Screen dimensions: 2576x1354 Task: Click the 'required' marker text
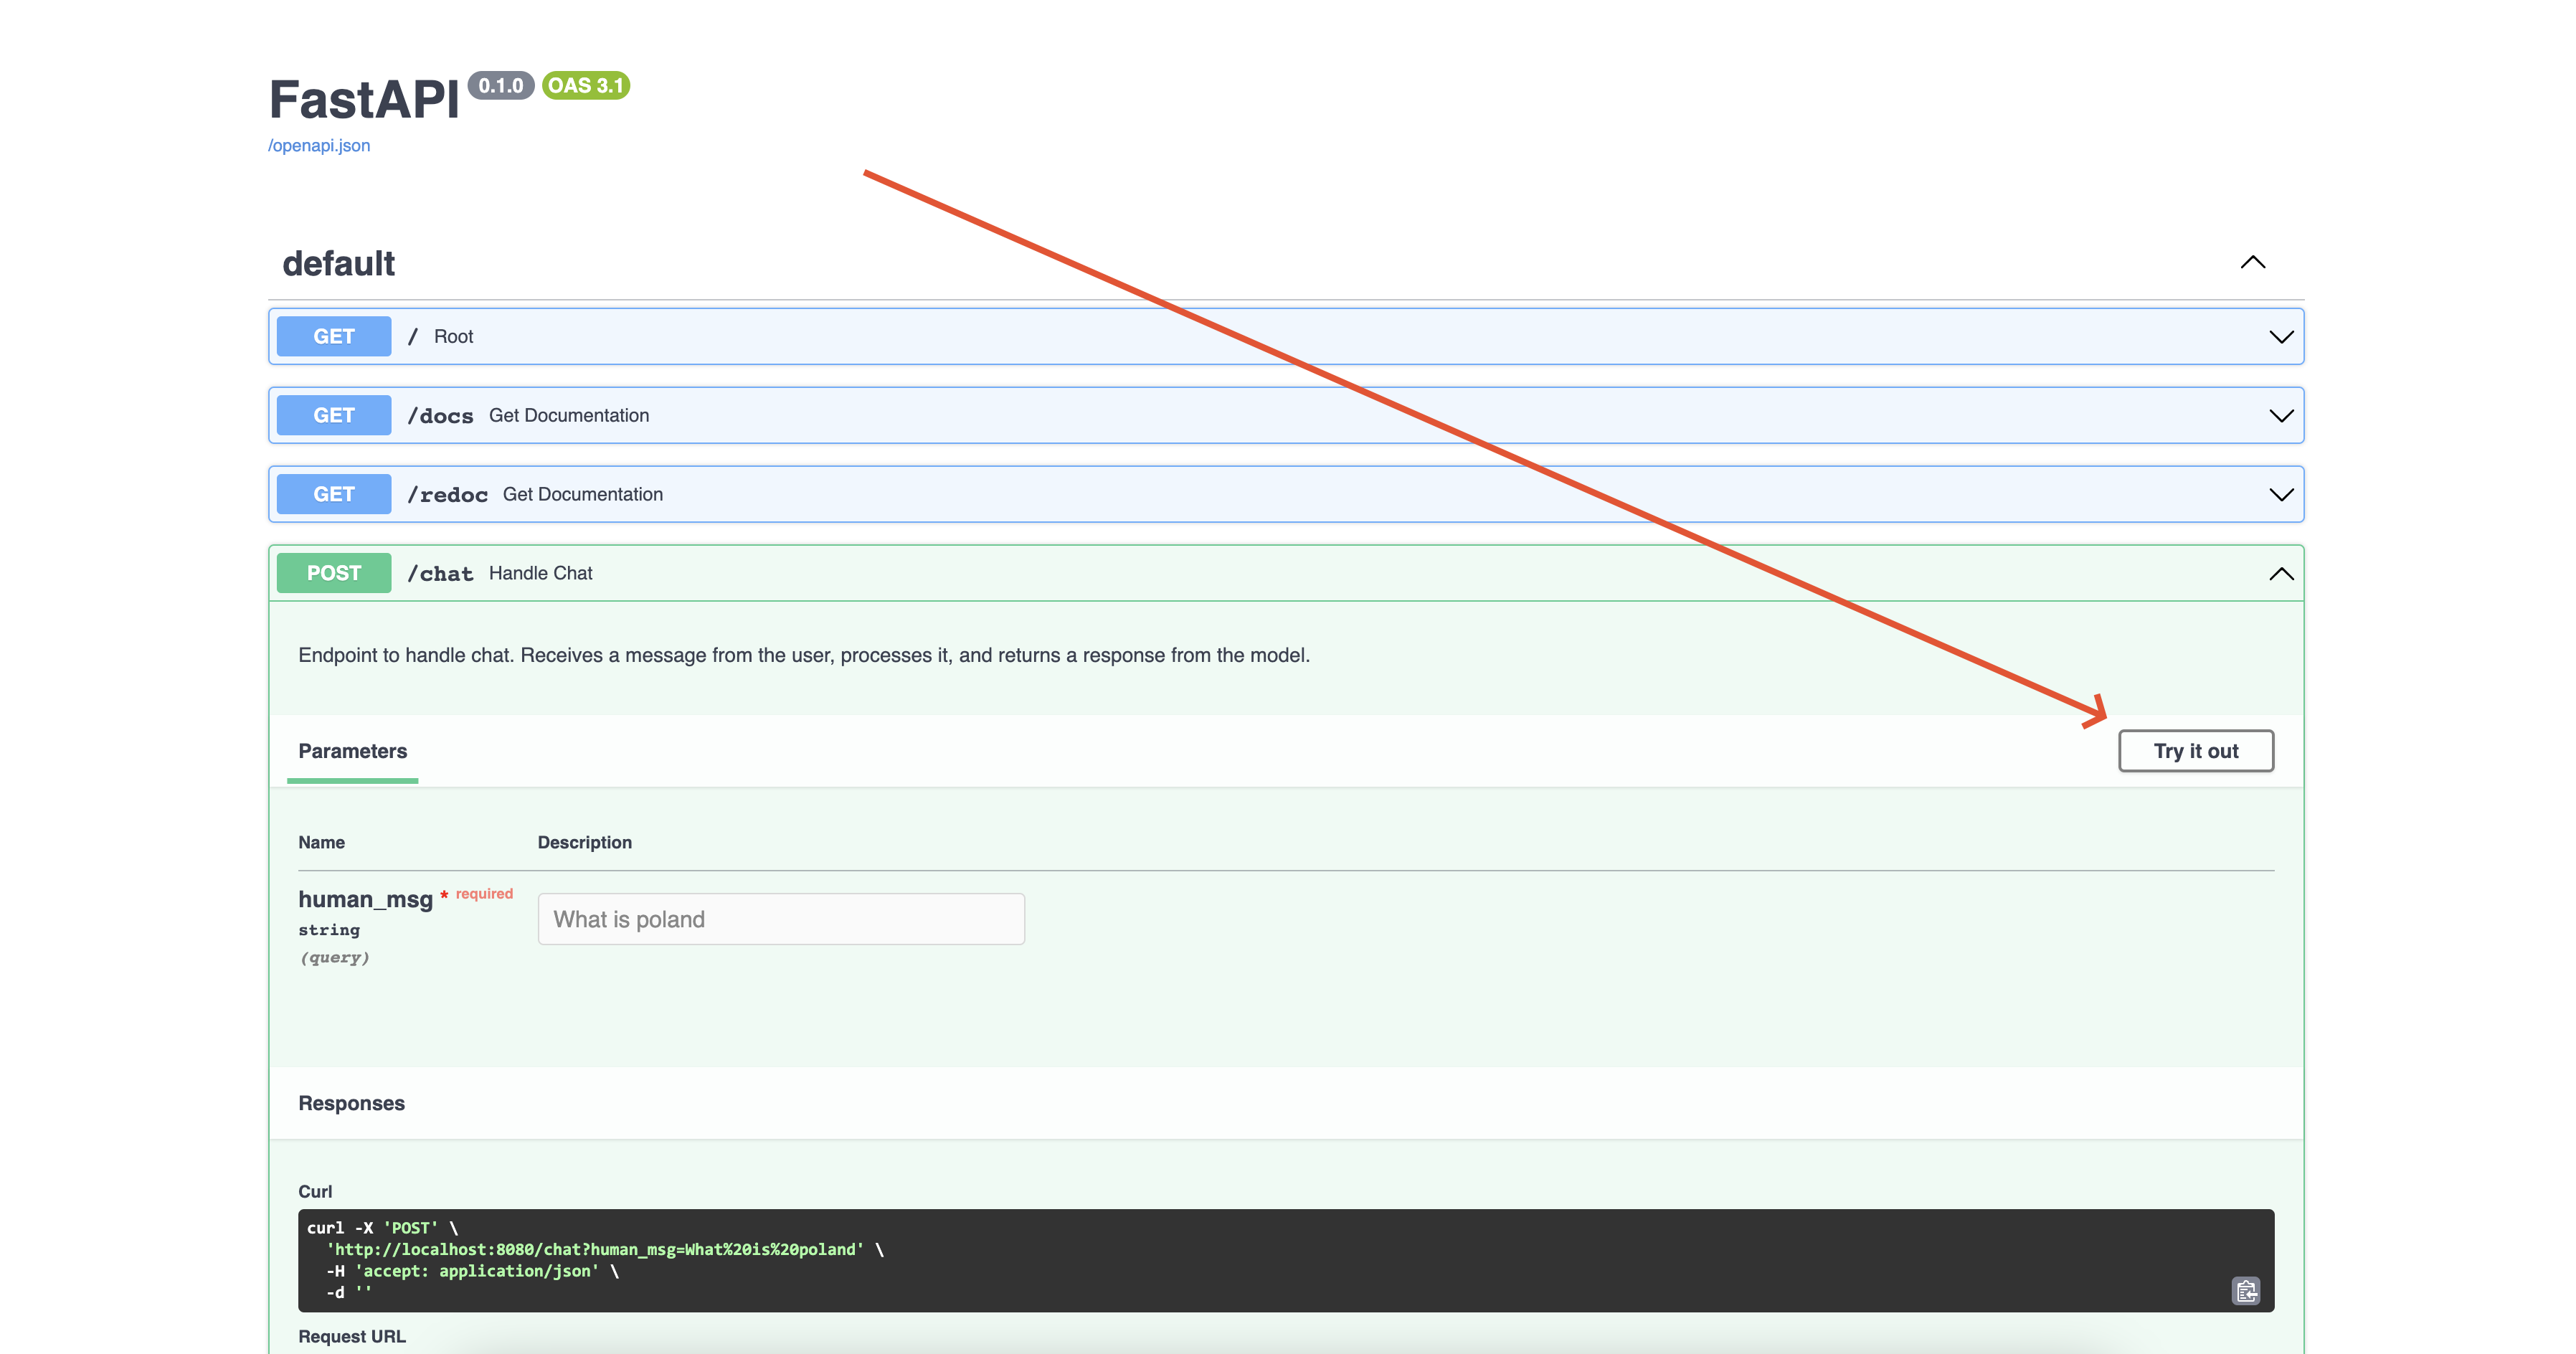[x=484, y=894]
